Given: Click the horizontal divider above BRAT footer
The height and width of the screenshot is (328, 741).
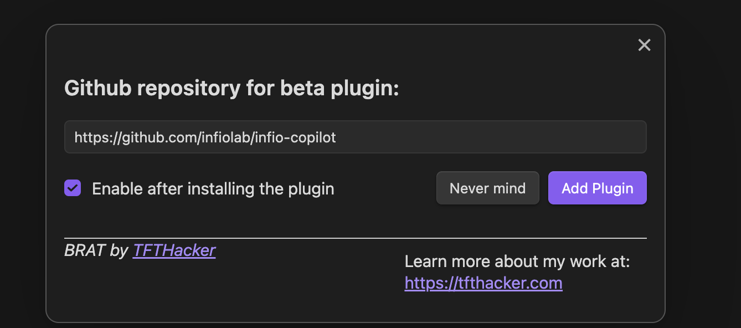Looking at the screenshot, I should tap(355, 238).
